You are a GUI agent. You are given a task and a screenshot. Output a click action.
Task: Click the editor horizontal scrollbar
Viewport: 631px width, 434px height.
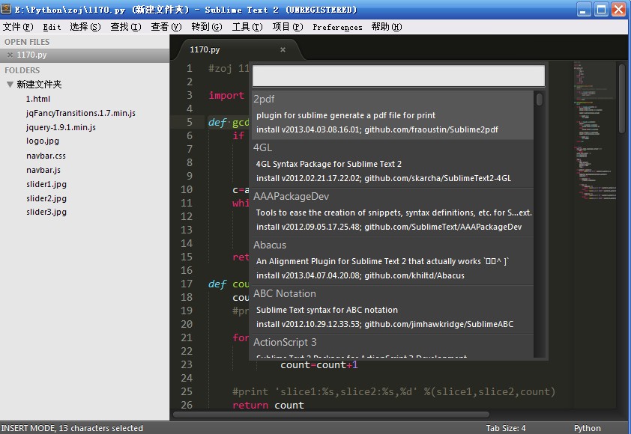(x=331, y=415)
